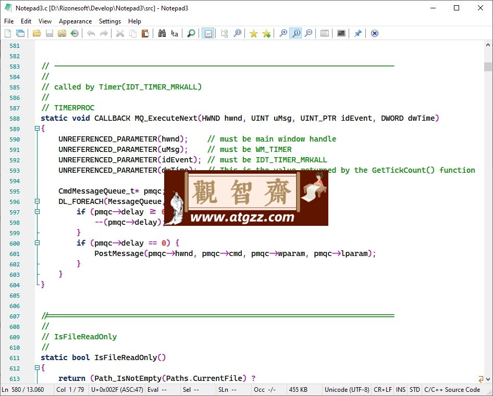Click the TIMERPROC comment on line 587
This screenshot has height=396, width=493.
click(74, 108)
